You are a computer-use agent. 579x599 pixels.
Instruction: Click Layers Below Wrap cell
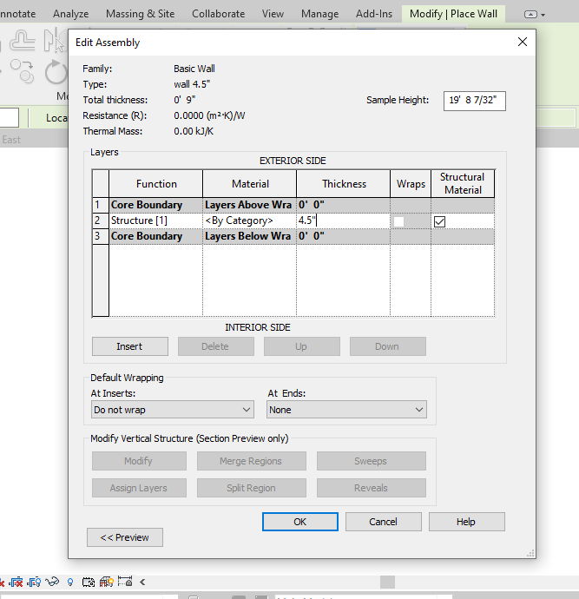[x=249, y=236]
